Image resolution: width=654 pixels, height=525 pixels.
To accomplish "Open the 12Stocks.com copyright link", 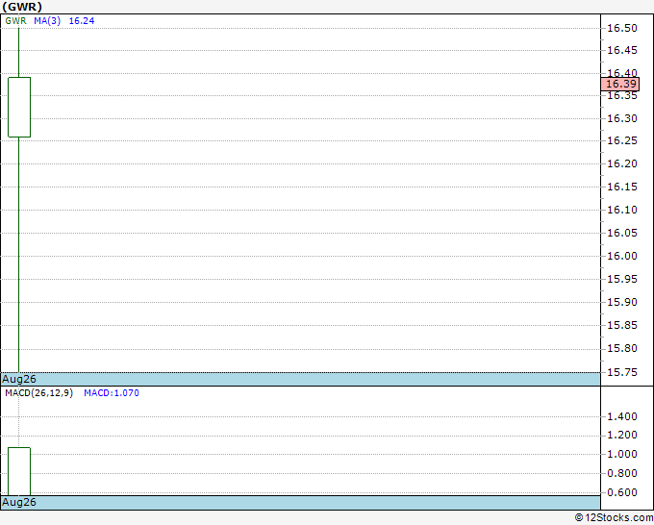I will [614, 518].
